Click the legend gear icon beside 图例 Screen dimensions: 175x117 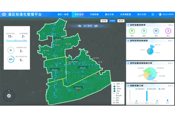click(114, 84)
